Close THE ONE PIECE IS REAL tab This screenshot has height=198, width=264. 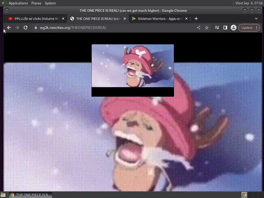pos(125,19)
